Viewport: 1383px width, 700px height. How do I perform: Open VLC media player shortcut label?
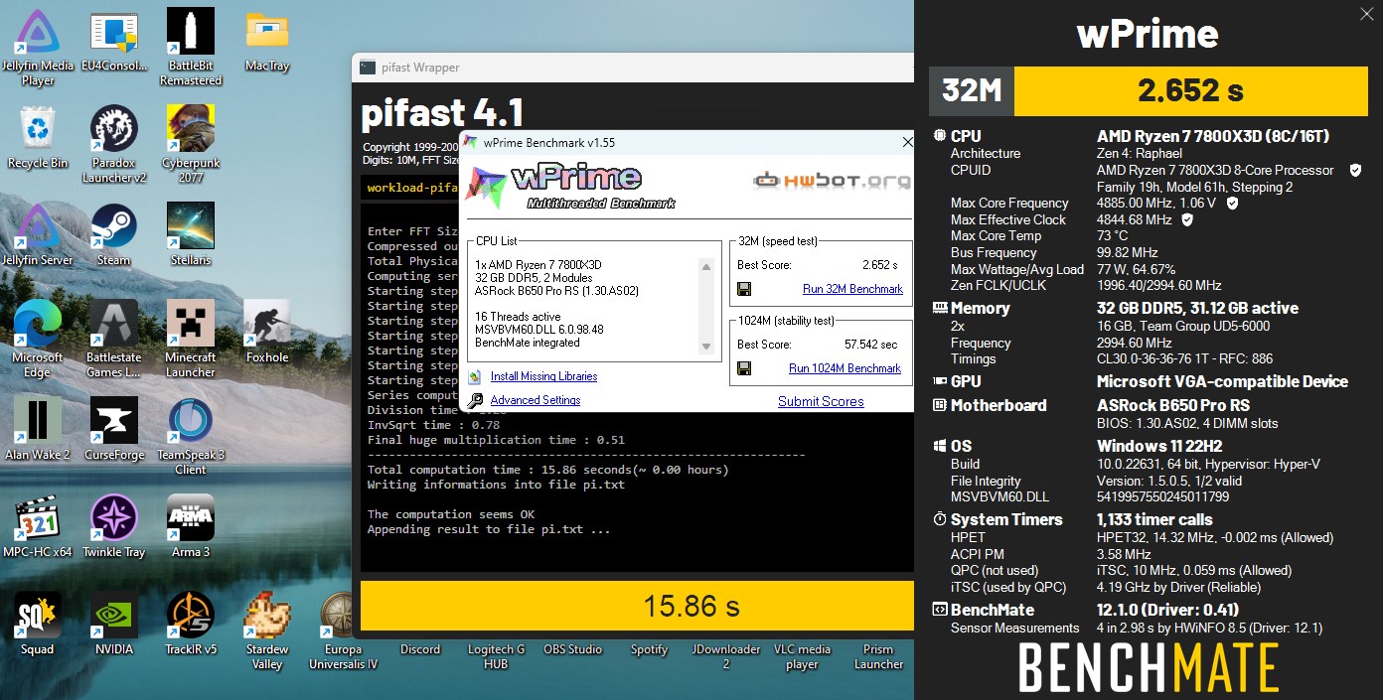[803, 656]
